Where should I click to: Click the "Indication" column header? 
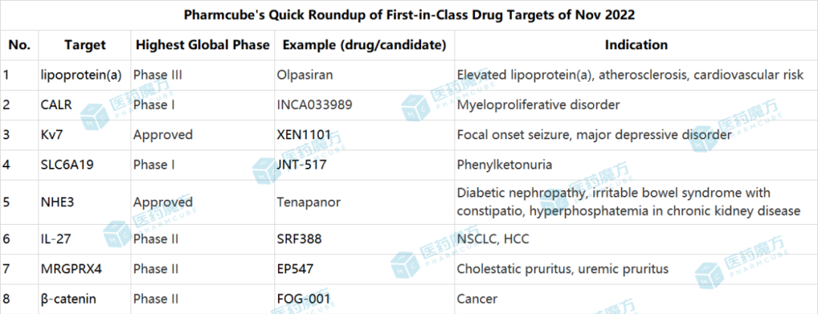click(x=635, y=45)
